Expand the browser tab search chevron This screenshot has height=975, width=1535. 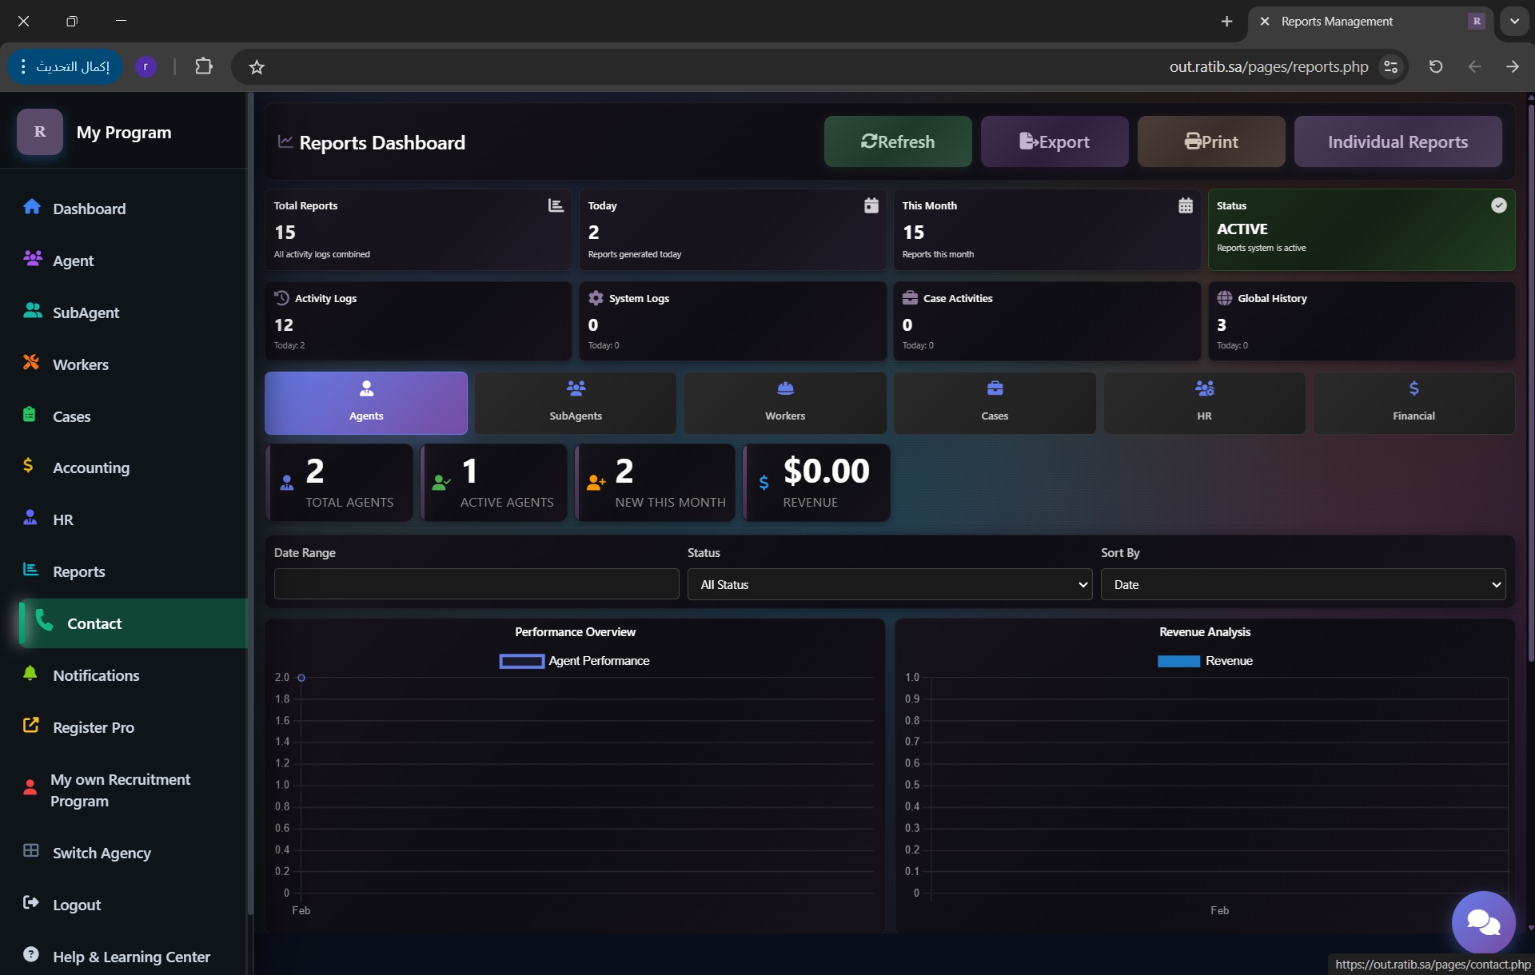pyautogui.click(x=1514, y=22)
